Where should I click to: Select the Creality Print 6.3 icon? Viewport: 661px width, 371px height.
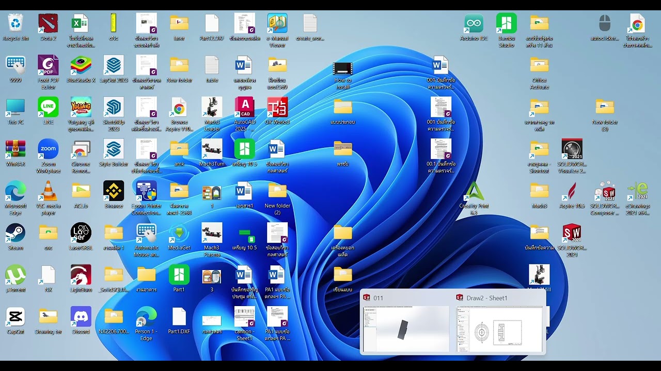474,198
